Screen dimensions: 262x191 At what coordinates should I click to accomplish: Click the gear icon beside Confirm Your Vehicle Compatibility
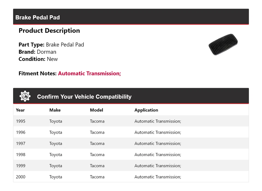[25, 96]
